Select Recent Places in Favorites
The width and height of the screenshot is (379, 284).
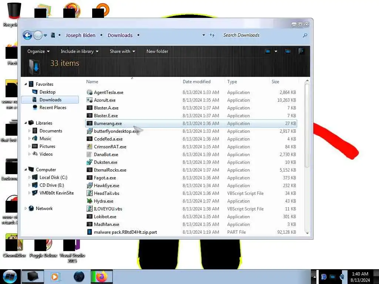(x=53, y=108)
